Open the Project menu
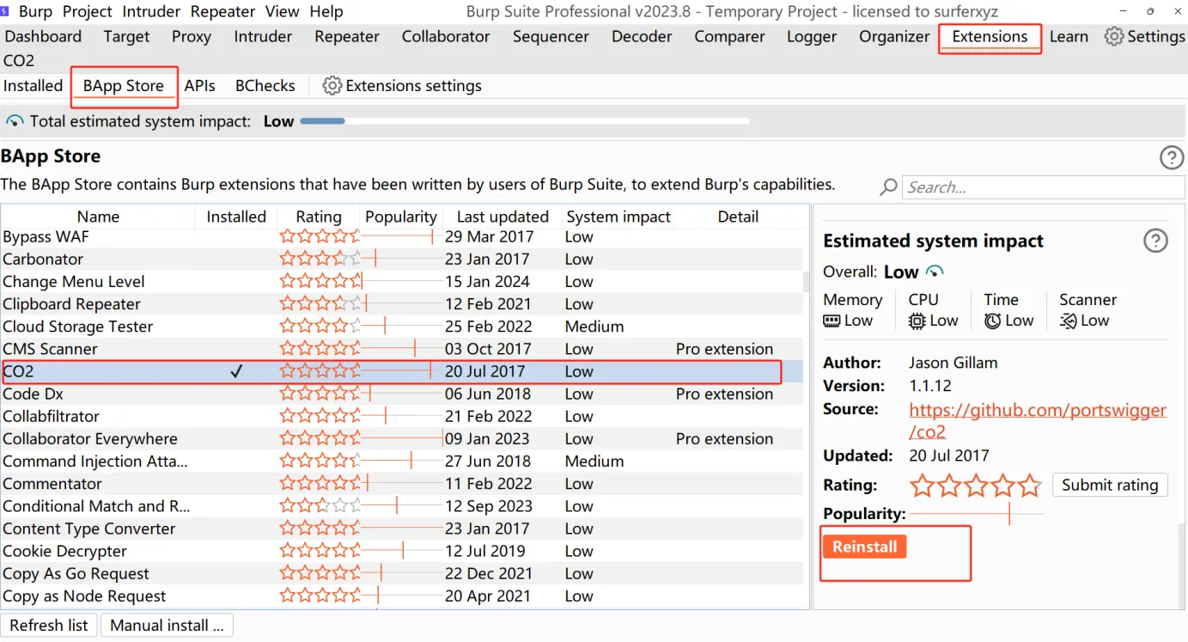1188x642 pixels. [x=87, y=11]
